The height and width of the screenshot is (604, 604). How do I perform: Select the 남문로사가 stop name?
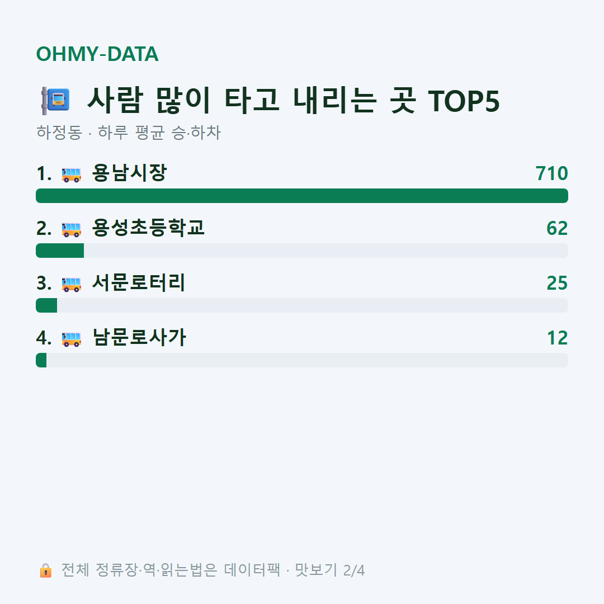pos(139,337)
